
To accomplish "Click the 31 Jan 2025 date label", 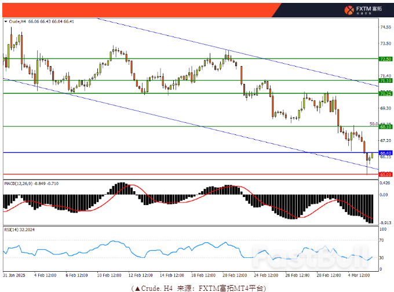I will (13, 275).
